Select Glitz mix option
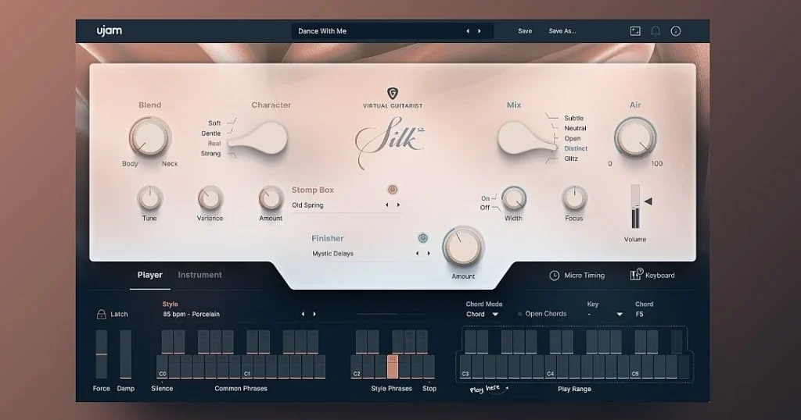801x420 pixels. [x=571, y=158]
